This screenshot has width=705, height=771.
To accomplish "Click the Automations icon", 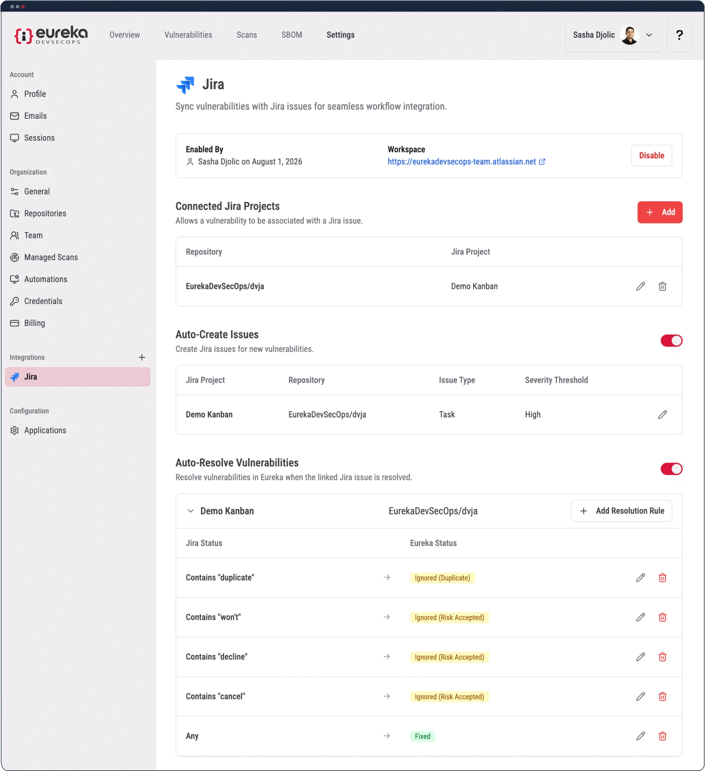I will click(14, 279).
